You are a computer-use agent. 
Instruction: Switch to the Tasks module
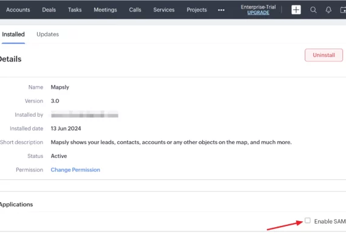tap(75, 10)
